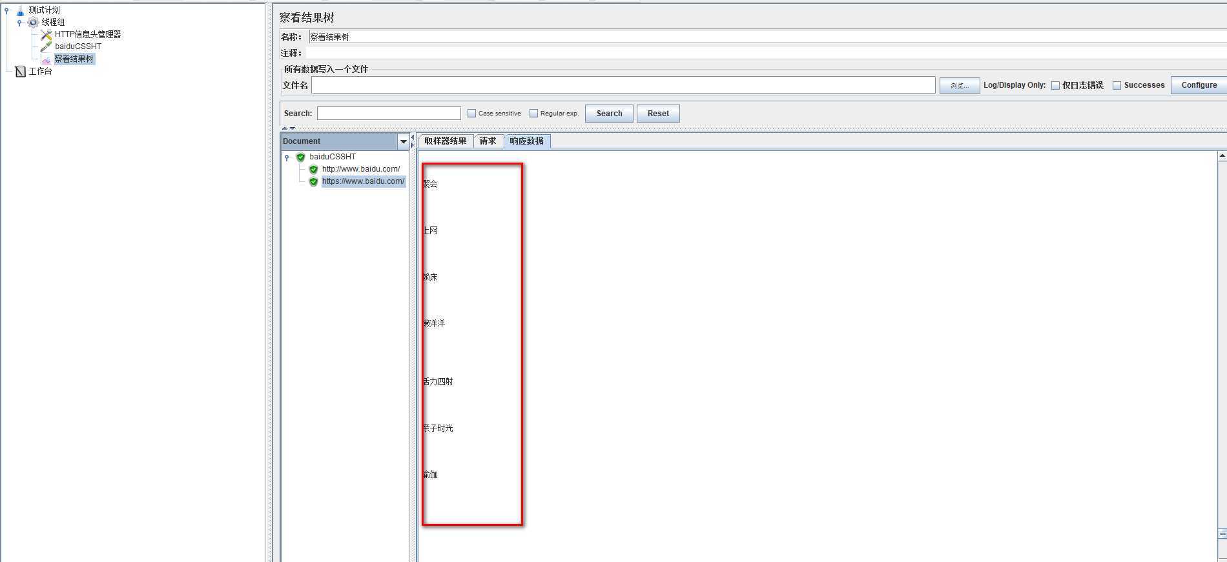Select HTTP信息头管理器 in the test plan tree
The width and height of the screenshot is (1227, 562).
88,35
